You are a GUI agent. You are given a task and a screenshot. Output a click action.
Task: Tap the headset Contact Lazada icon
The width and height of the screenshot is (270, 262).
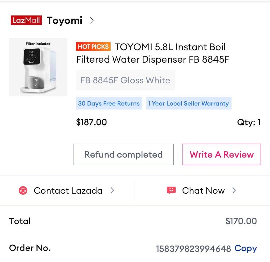pyautogui.click(x=23, y=190)
